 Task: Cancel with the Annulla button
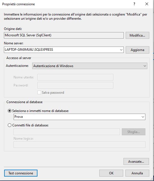point(137,173)
